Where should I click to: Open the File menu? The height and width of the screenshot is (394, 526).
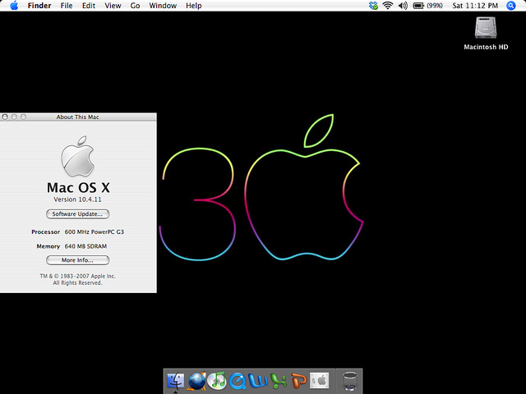click(x=67, y=6)
